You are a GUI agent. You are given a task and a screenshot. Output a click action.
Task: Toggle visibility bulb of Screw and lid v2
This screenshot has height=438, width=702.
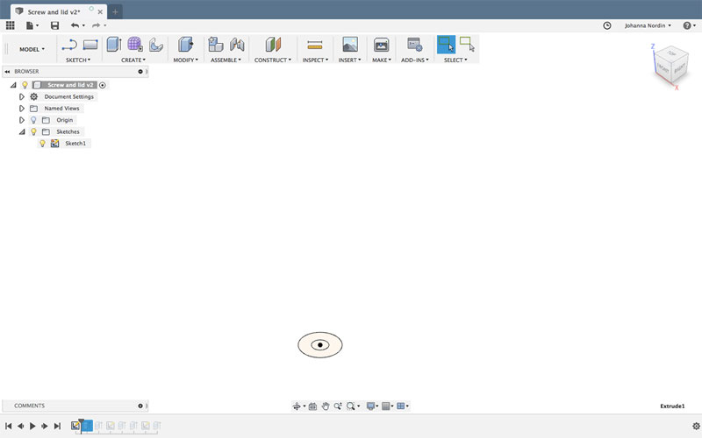point(25,85)
